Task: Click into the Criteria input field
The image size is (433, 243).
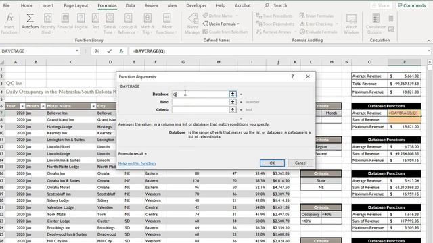Action: 200,109
